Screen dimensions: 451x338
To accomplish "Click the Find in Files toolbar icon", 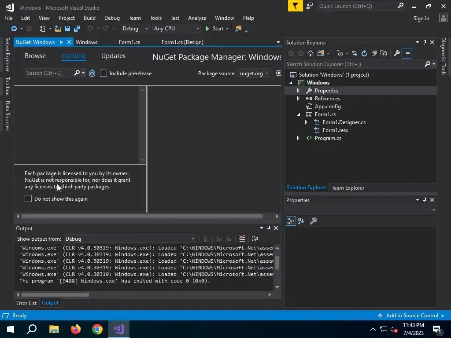I will (x=238, y=29).
